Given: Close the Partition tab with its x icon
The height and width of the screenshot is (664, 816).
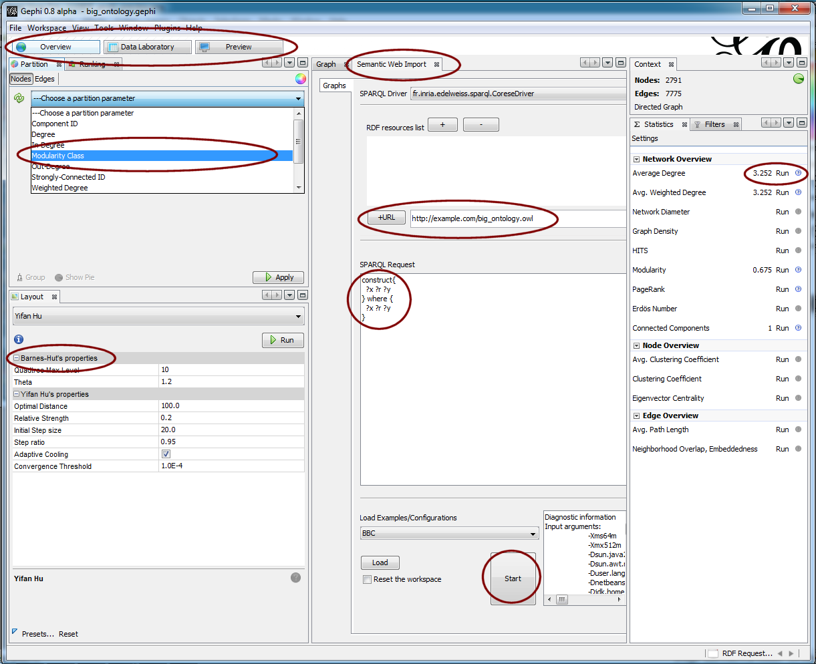Looking at the screenshot, I should (59, 64).
